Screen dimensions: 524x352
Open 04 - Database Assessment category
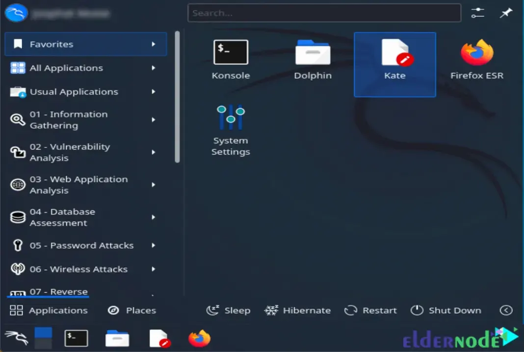86,217
